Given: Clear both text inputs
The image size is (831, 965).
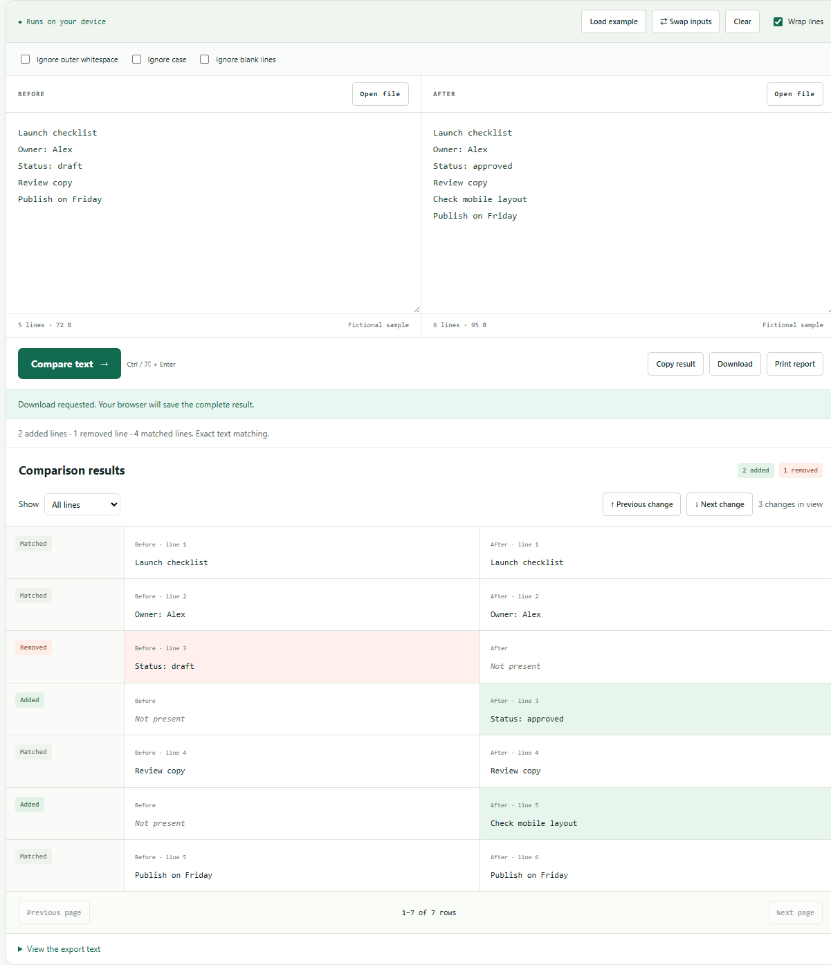Looking at the screenshot, I should (x=742, y=21).
